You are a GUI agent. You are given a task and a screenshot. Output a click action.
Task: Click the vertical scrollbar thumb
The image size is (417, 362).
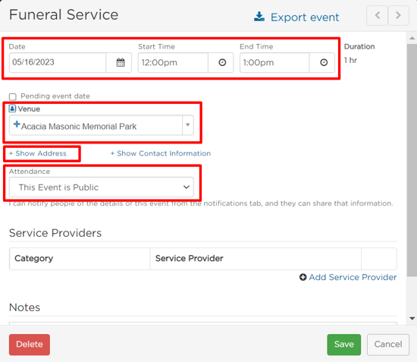point(412,160)
